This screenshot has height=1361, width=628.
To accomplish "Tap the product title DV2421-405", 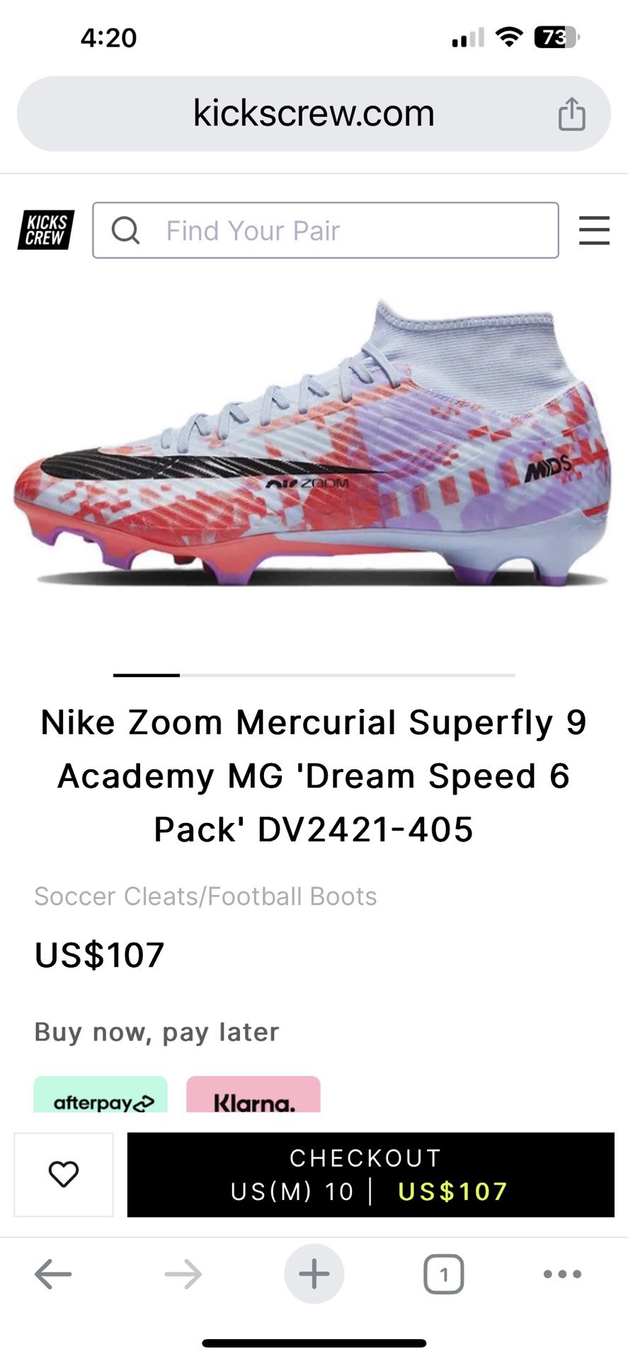I will pos(314,776).
